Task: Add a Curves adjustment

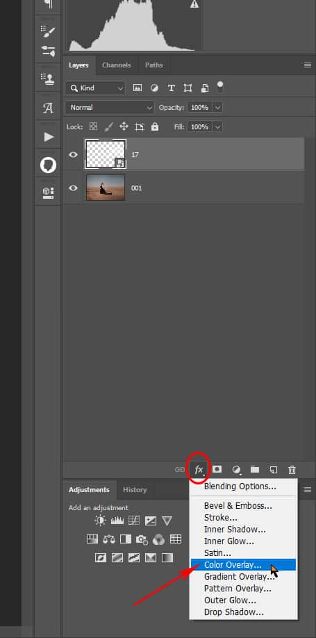Action: click(x=134, y=521)
